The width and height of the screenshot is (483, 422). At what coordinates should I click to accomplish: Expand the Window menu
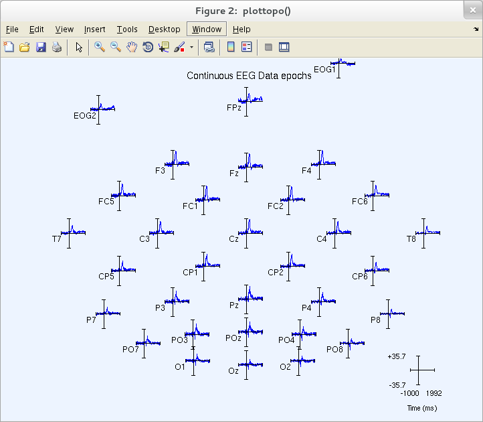tap(206, 29)
